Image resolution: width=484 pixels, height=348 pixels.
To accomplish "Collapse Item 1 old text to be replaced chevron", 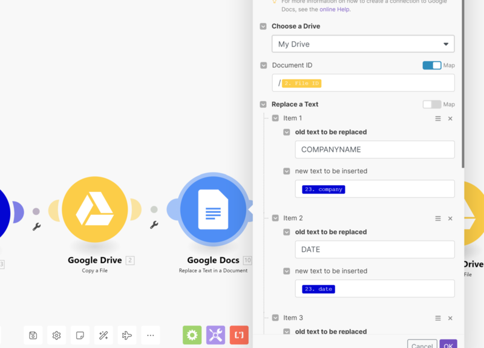I will [x=287, y=132].
